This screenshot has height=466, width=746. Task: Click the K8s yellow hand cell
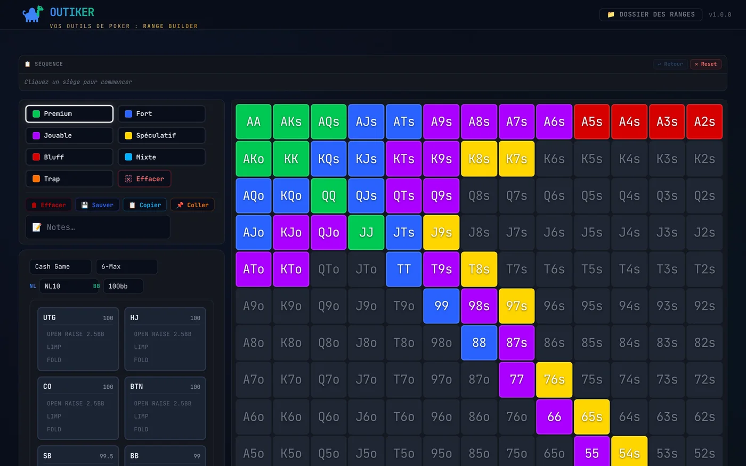479,159
